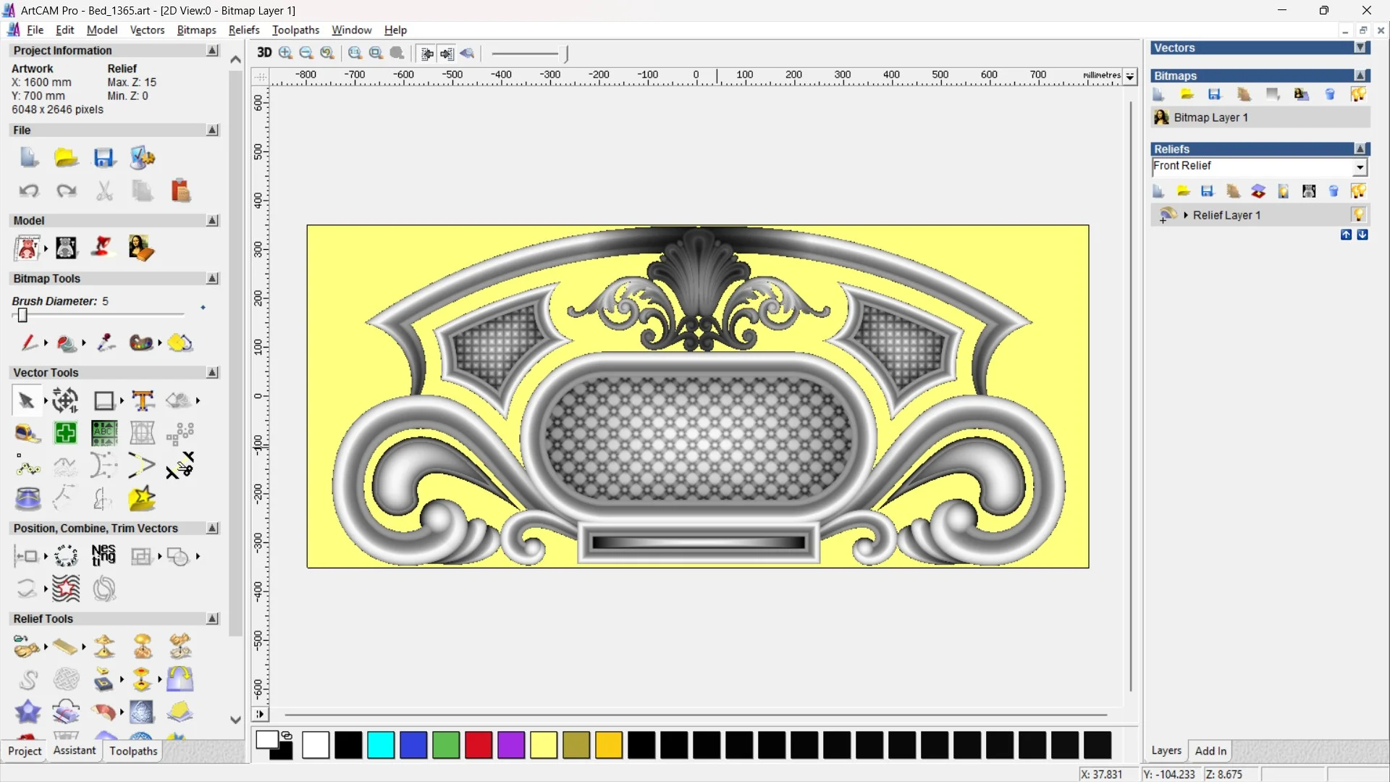The width and height of the screenshot is (1390, 782).
Task: Click the Save file icon
Action: point(104,158)
